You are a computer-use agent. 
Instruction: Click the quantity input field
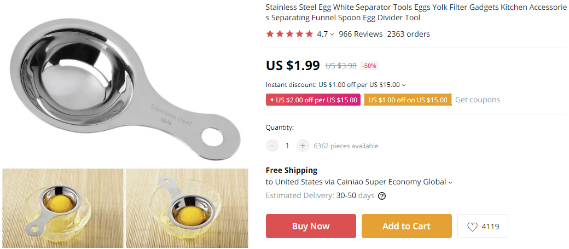tap(287, 146)
